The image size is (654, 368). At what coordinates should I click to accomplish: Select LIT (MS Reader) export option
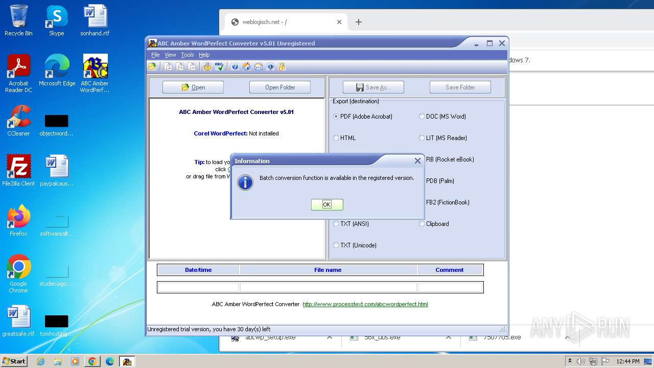[443, 138]
